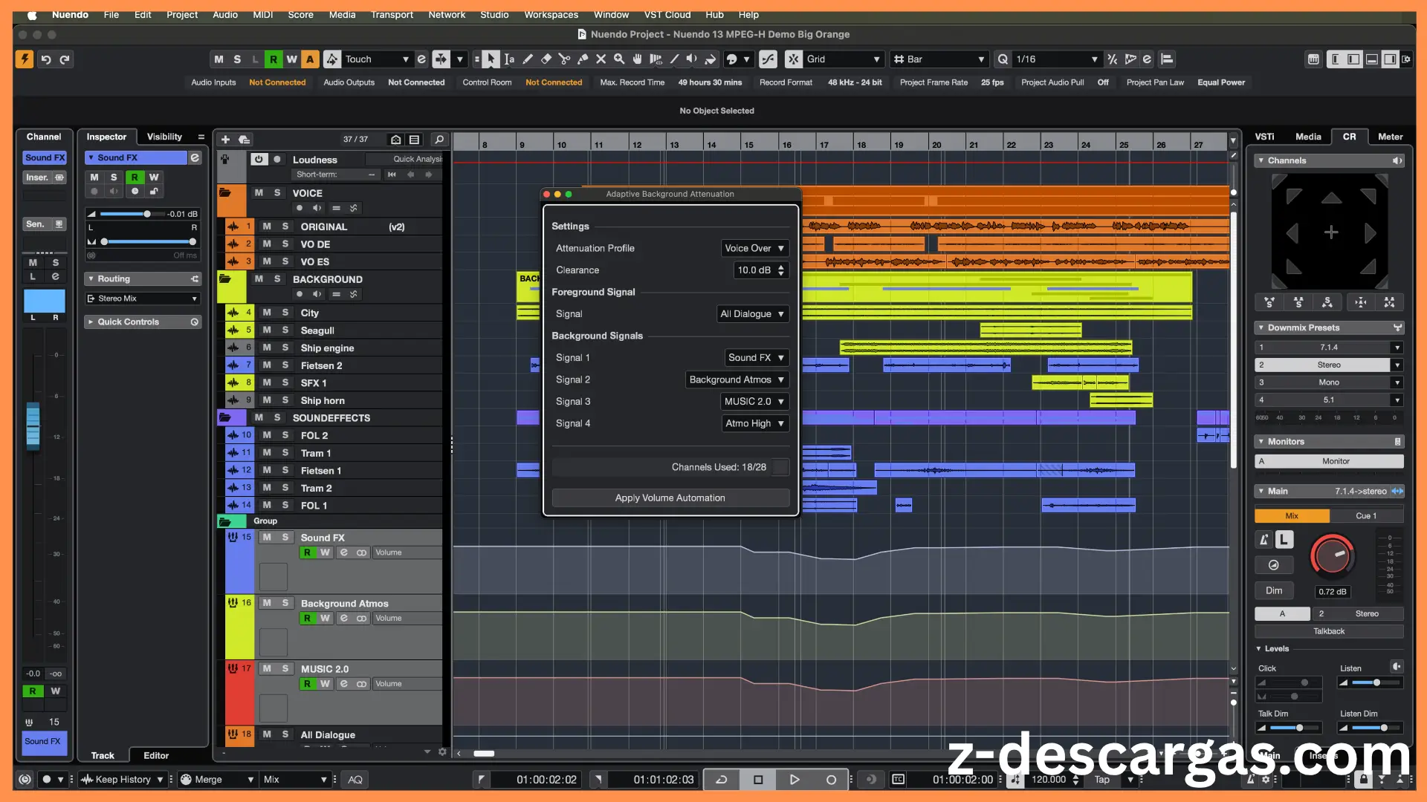
Task: Click the Add Track plus icon
Action: [225, 140]
